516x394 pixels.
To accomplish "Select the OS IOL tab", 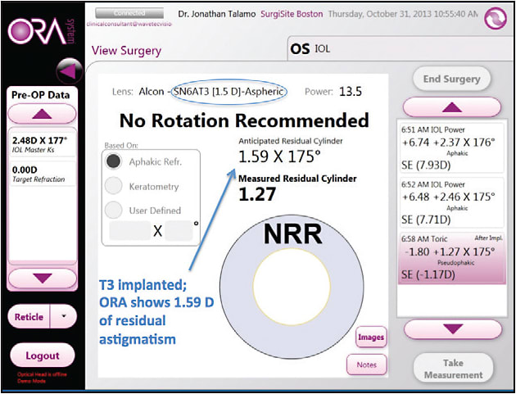I will tap(400, 49).
